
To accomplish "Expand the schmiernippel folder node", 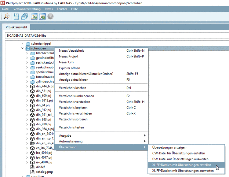I will coord(22,44).
